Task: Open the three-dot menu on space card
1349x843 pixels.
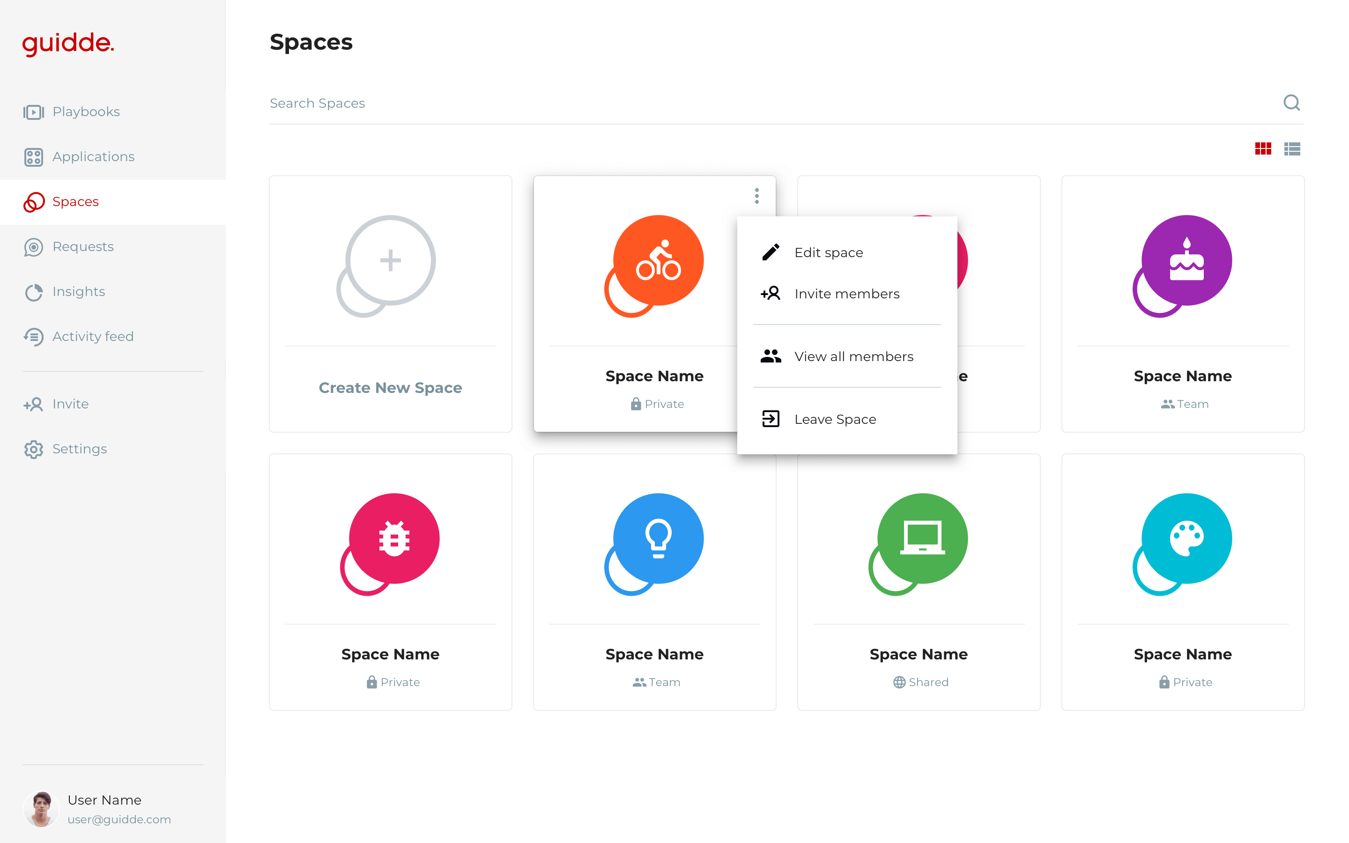Action: pos(756,196)
